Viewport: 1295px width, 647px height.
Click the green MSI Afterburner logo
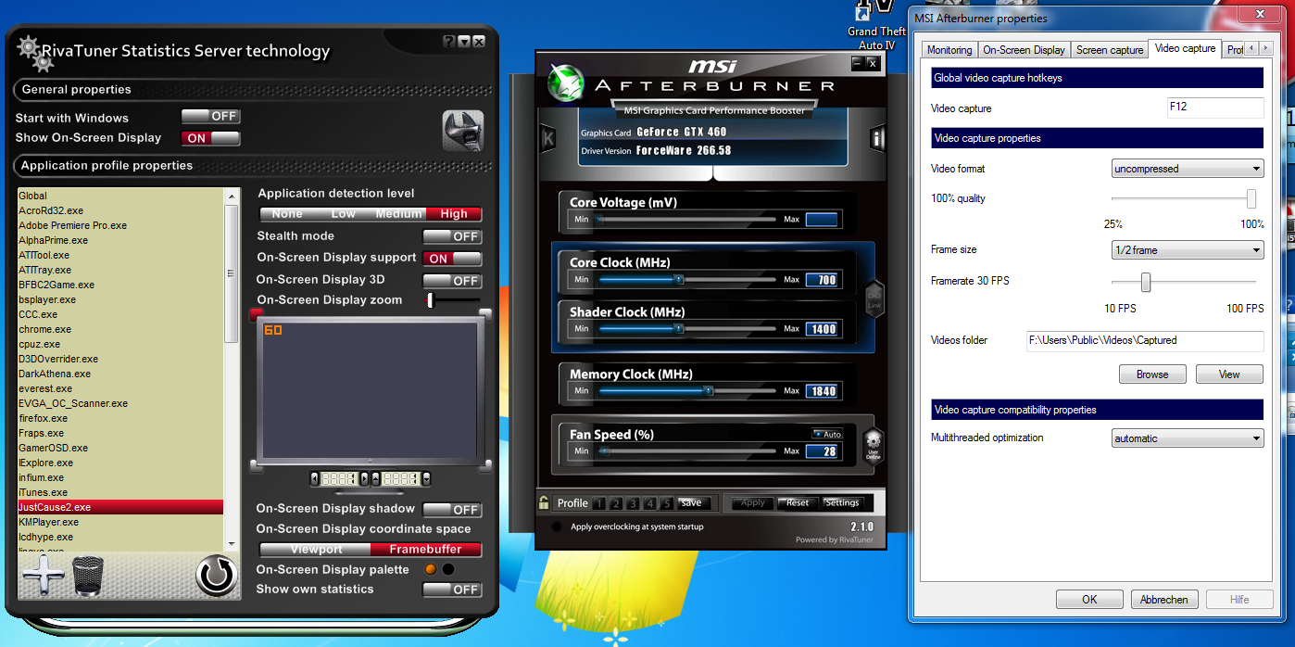565,82
